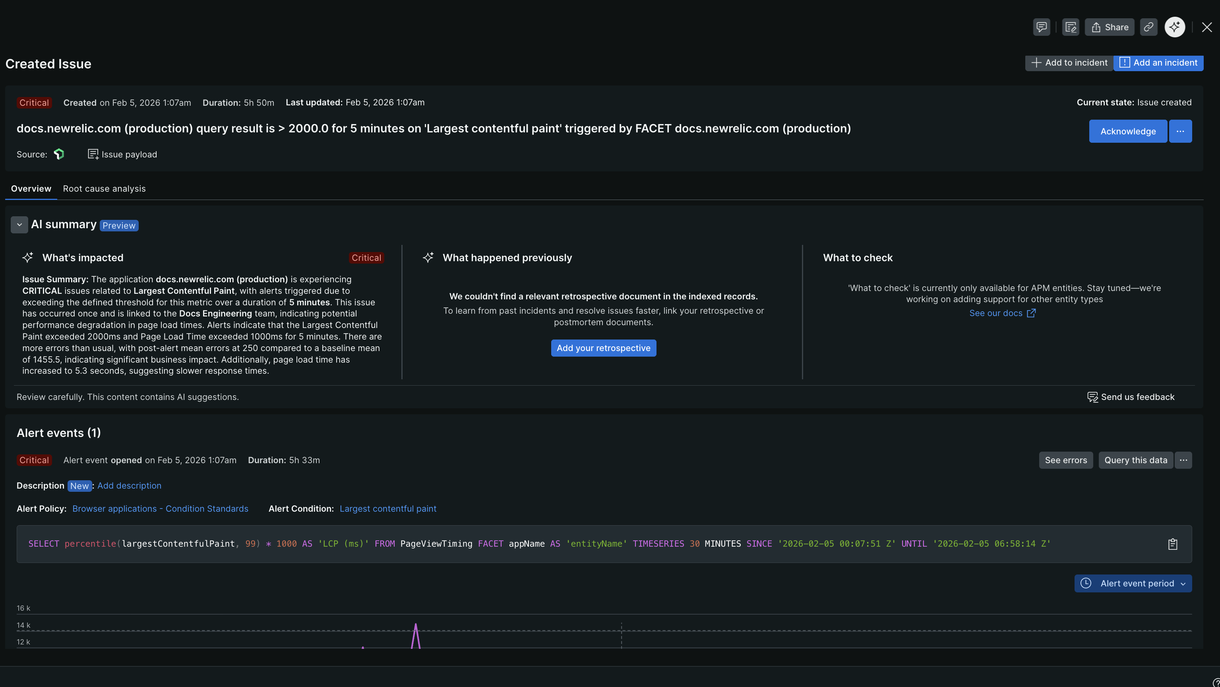Copy the permalink using the link icon
The height and width of the screenshot is (687, 1220).
pos(1148,27)
